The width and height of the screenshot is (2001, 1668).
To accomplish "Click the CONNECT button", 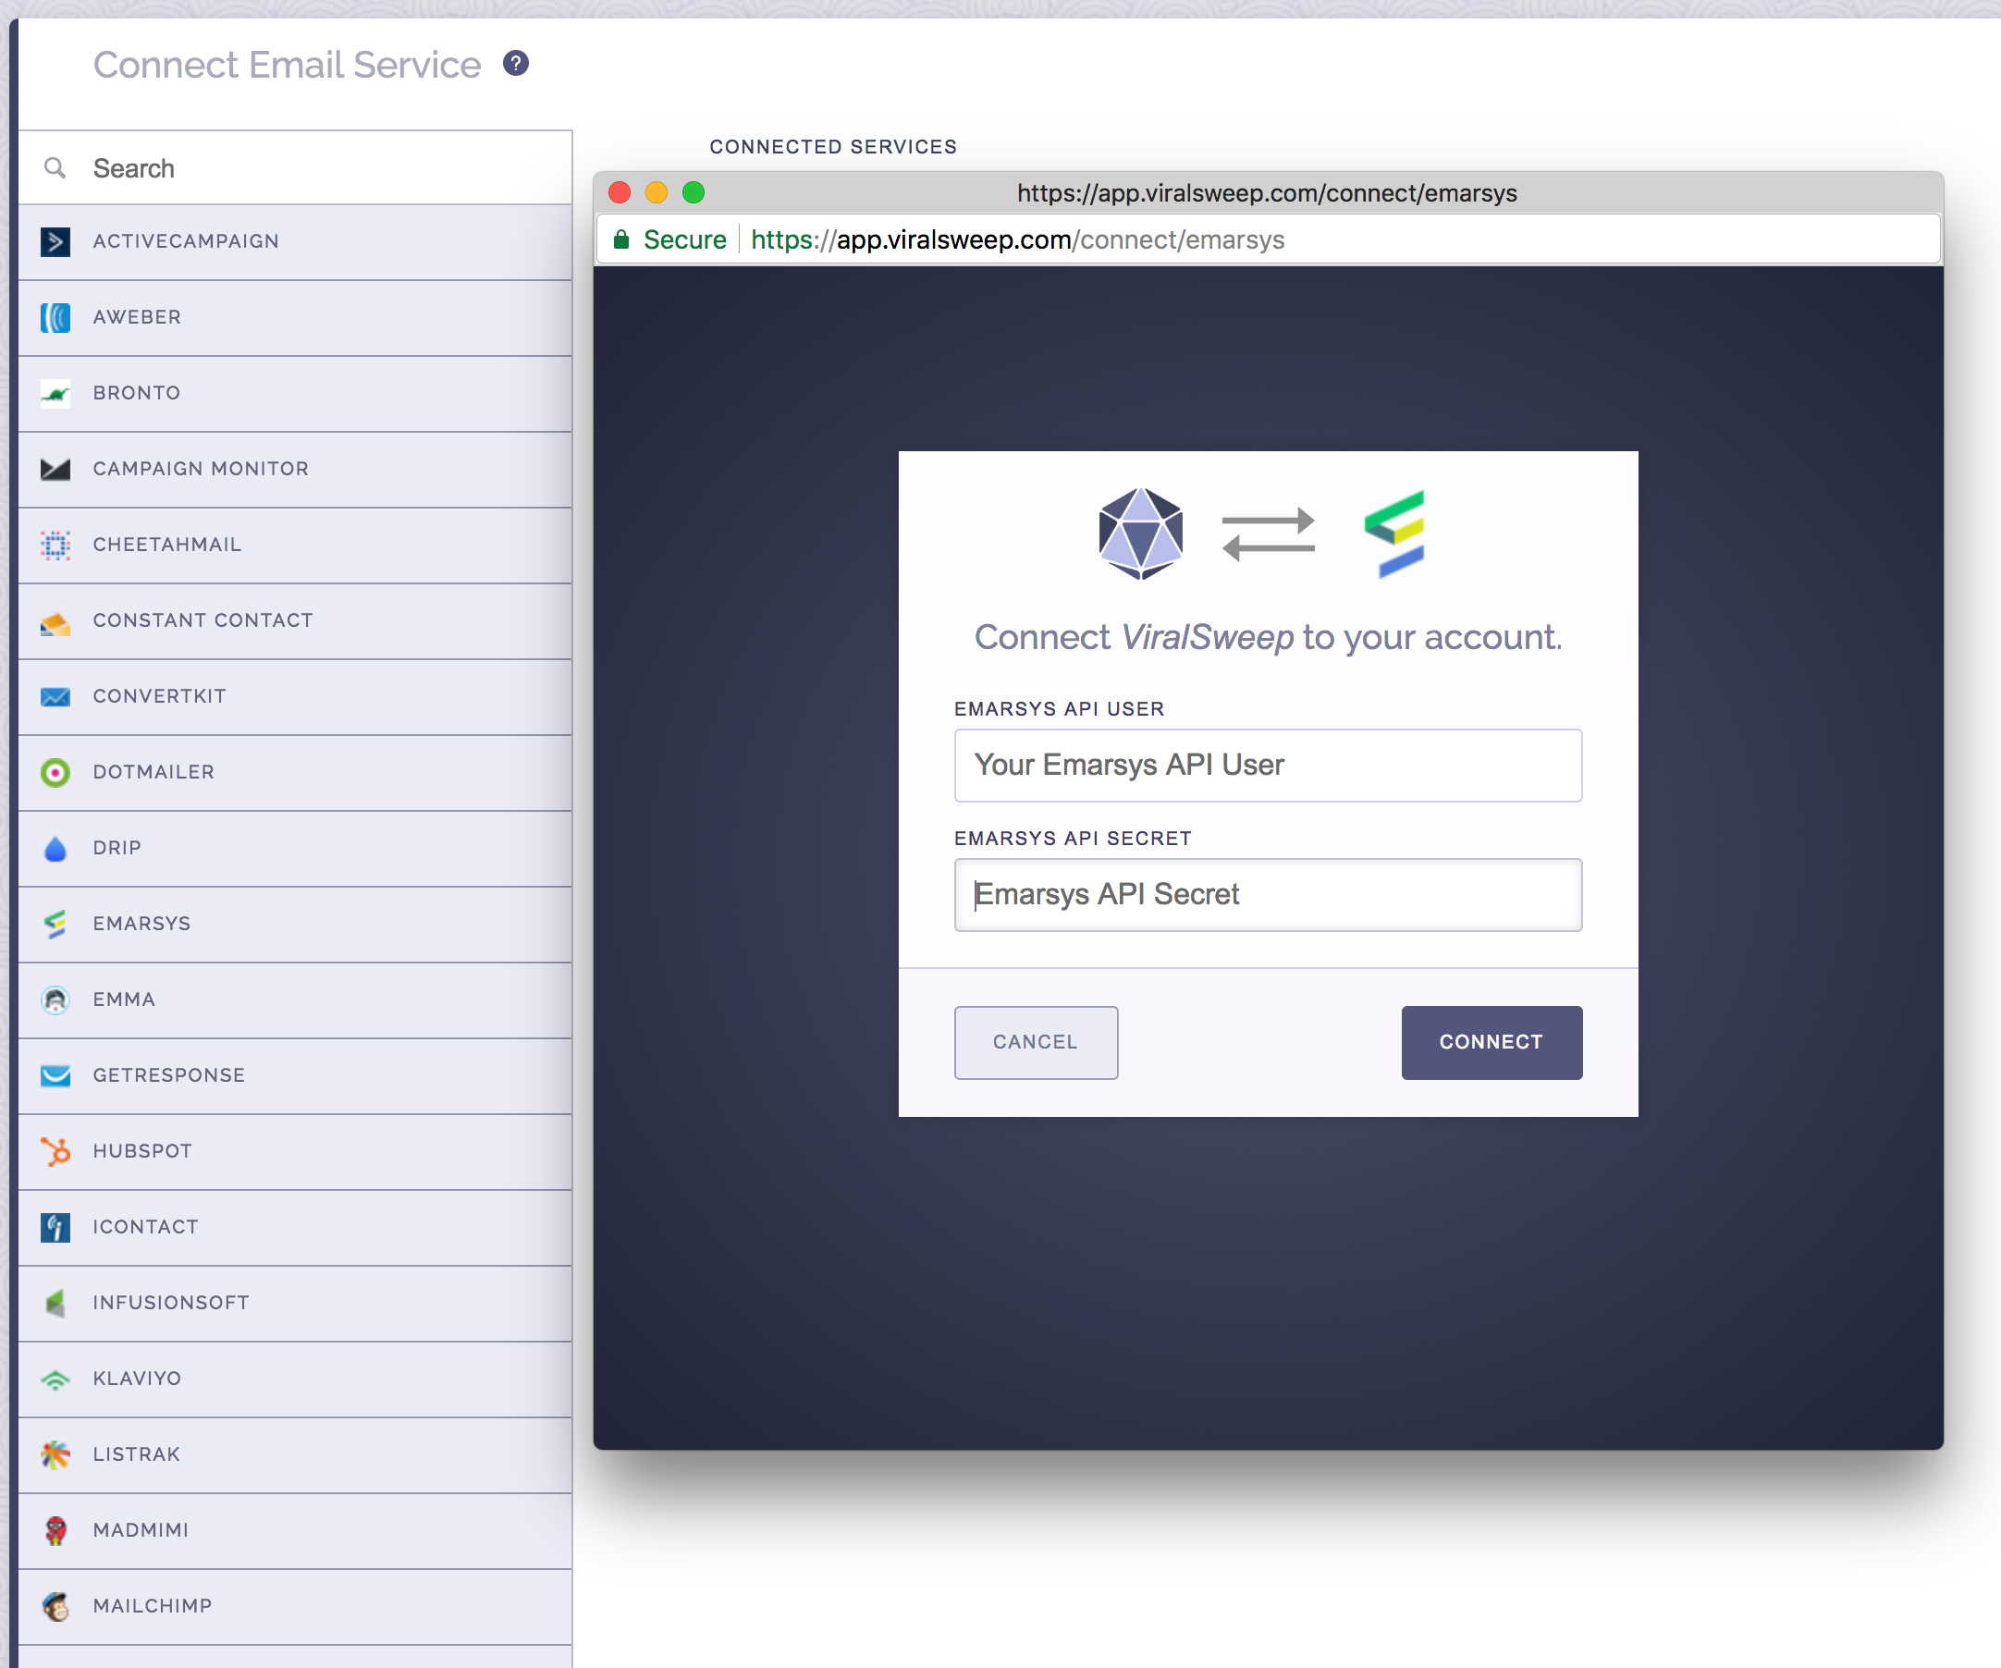I will 1492,1042.
